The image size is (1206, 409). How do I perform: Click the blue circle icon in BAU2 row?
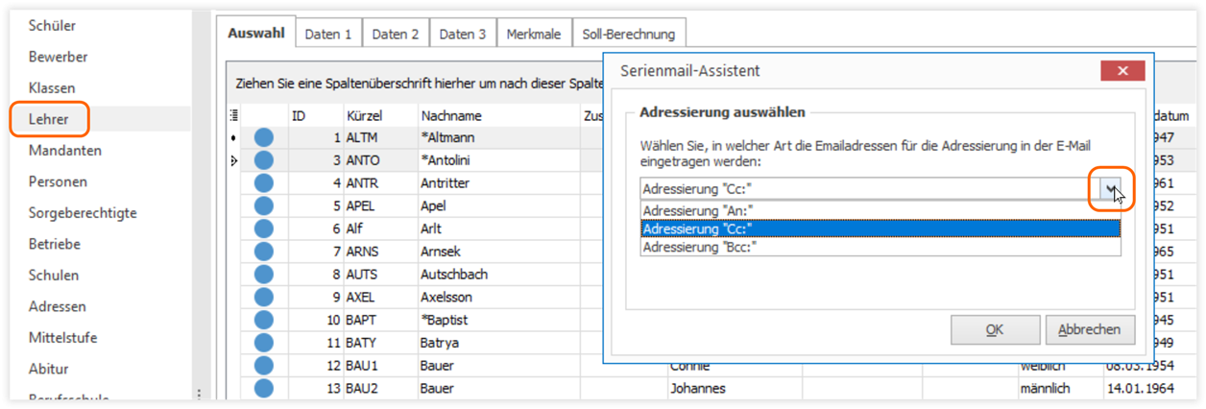(x=263, y=389)
